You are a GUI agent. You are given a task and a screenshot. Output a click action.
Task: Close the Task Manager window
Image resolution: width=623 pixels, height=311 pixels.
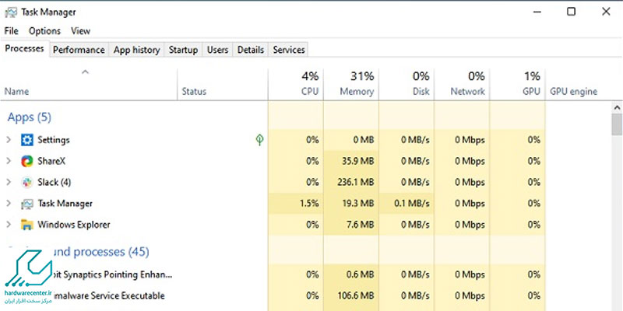(x=606, y=12)
